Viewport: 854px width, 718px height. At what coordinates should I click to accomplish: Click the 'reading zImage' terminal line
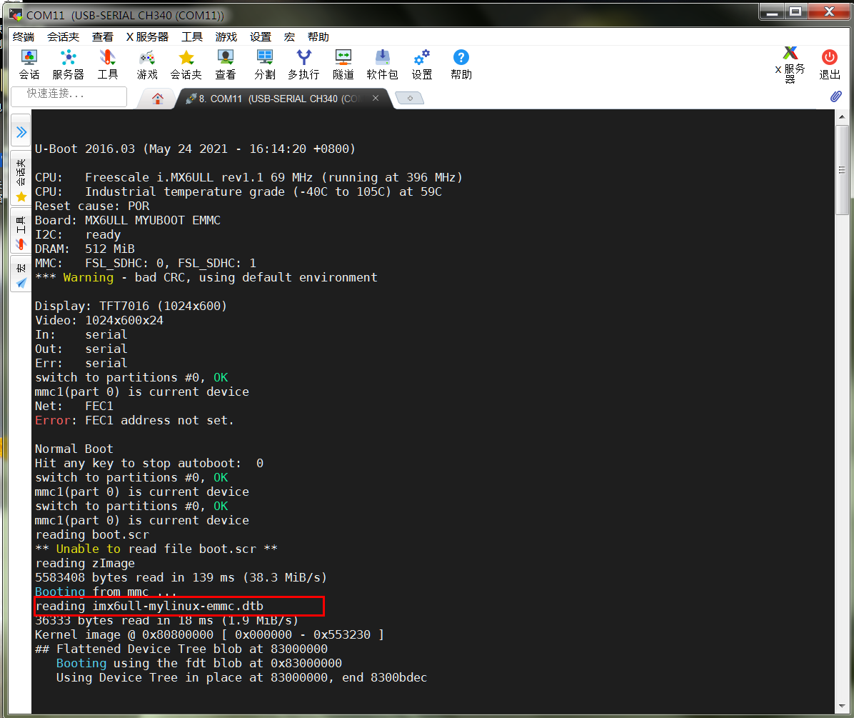pyautogui.click(x=84, y=563)
